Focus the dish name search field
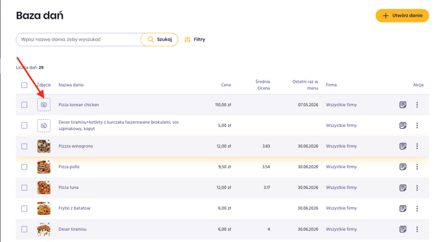 pyautogui.click(x=79, y=39)
